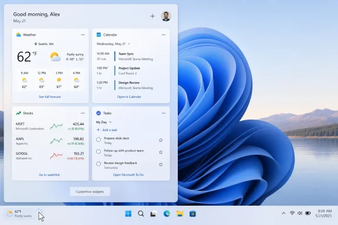Open taskbar Search

click(x=141, y=214)
